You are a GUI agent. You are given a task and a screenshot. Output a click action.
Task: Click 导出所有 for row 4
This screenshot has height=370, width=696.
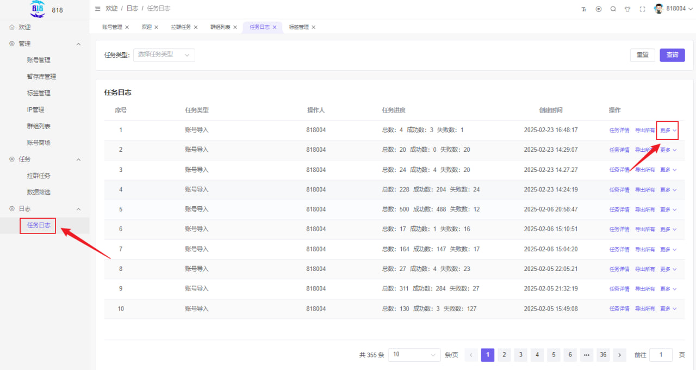(645, 190)
